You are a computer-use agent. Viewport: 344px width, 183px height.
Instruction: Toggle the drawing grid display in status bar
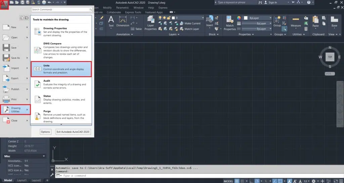(x=237, y=181)
